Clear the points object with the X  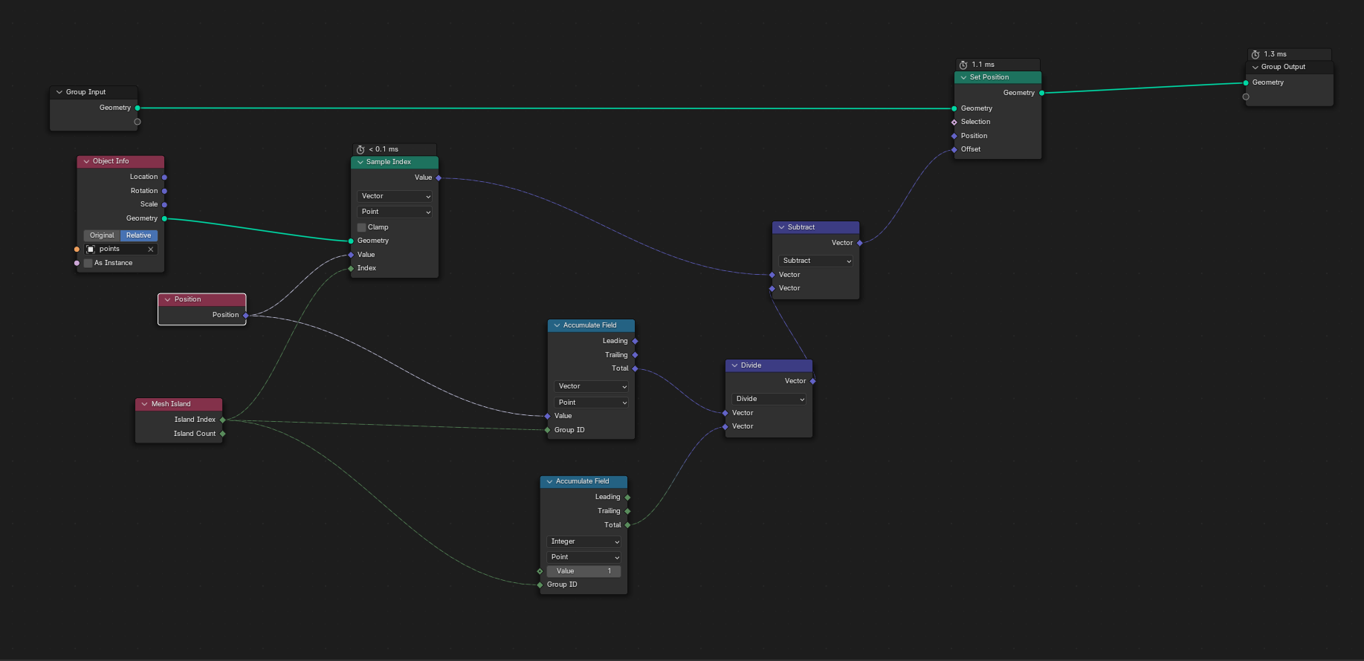click(151, 250)
